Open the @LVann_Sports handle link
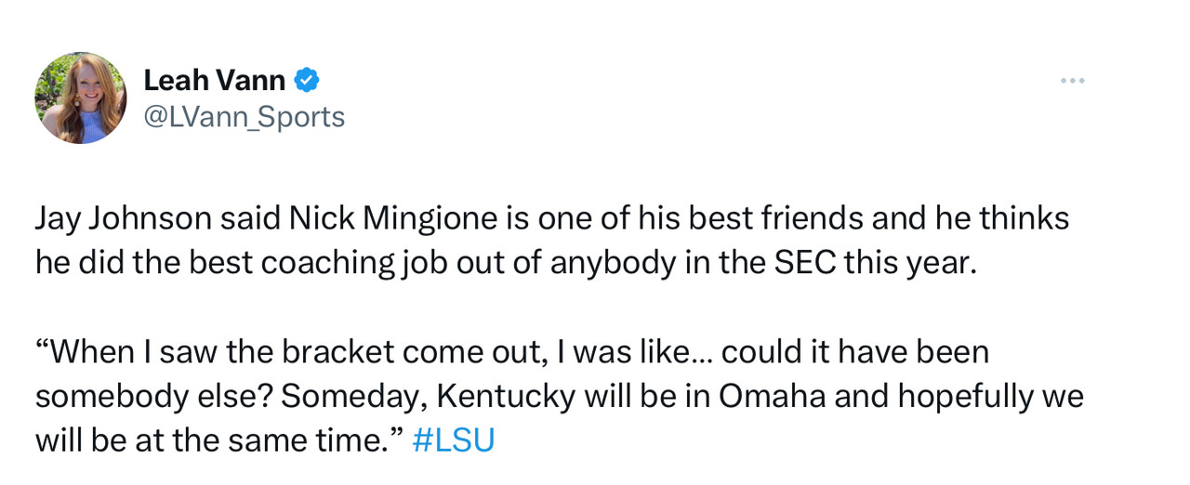Image resolution: width=1190 pixels, height=485 pixels. (x=244, y=117)
